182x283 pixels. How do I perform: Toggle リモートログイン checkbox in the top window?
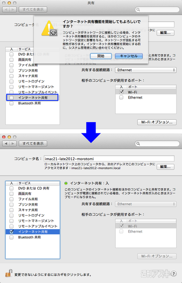pos(11,82)
